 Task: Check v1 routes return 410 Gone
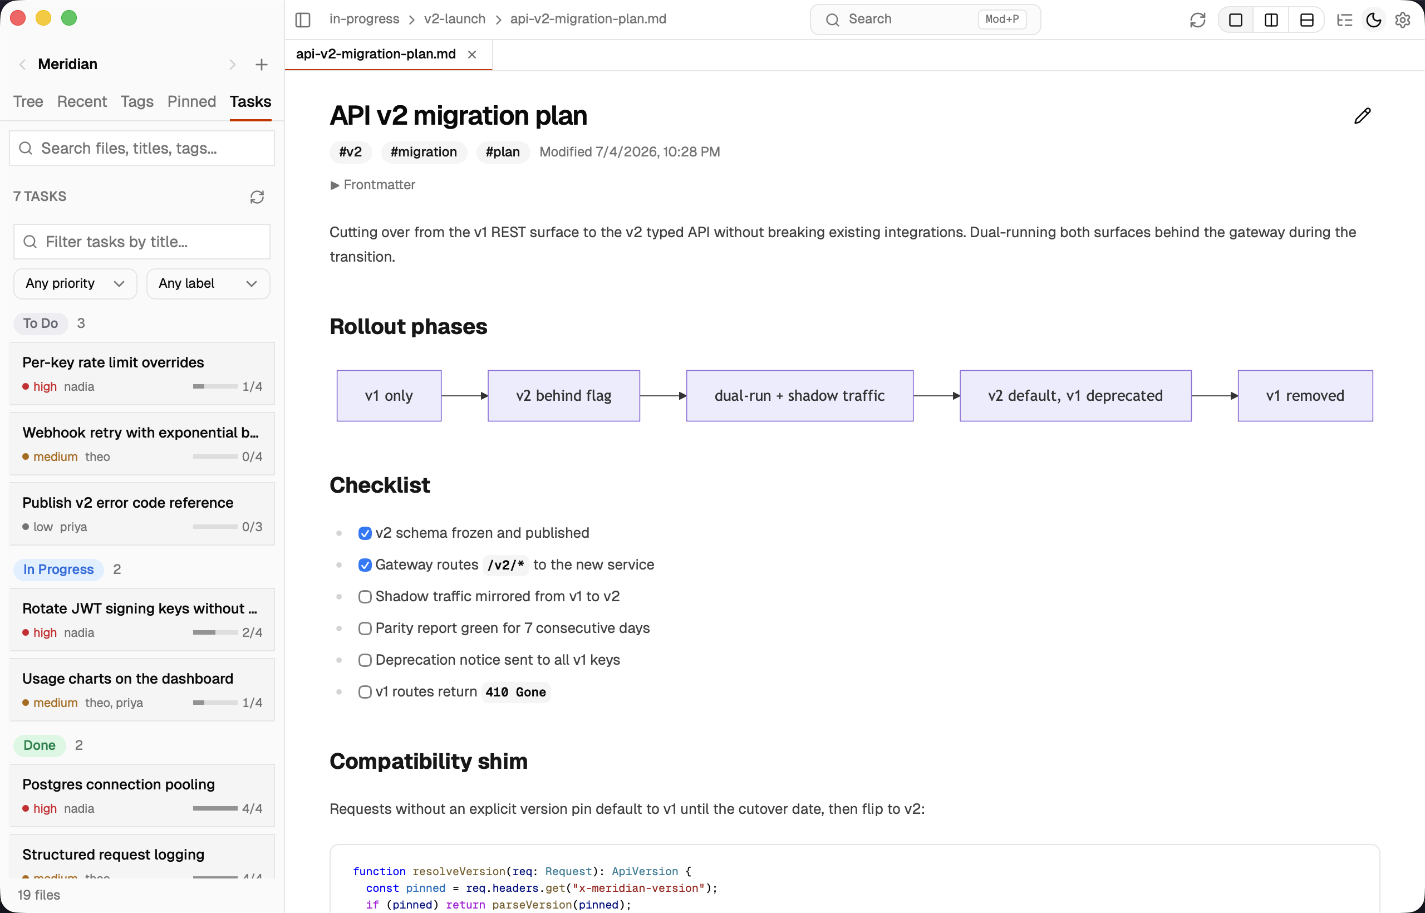coord(365,692)
